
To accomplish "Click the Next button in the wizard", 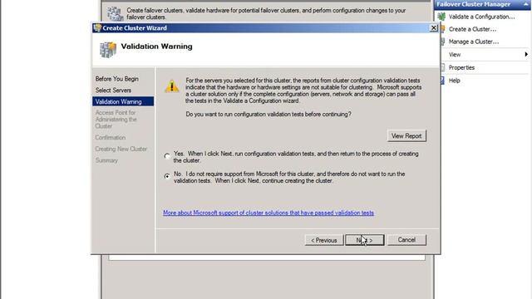I will pyautogui.click(x=365, y=240).
